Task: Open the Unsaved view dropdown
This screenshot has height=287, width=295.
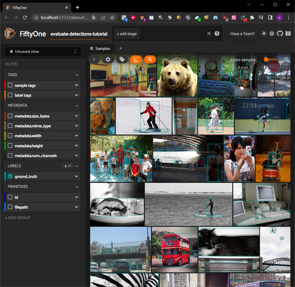Action: 42,51
